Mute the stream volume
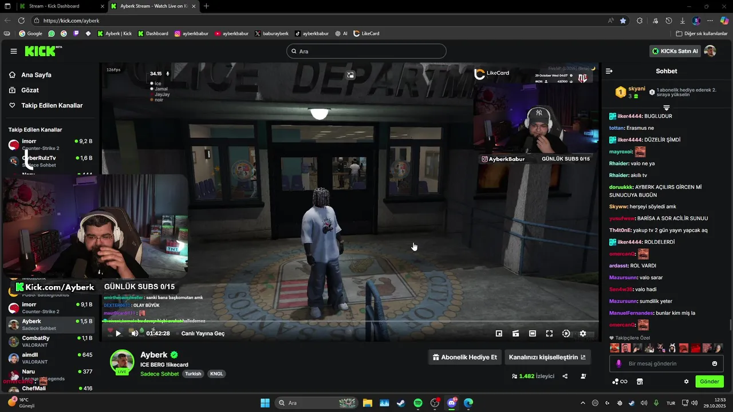The image size is (733, 412). tap(134, 333)
